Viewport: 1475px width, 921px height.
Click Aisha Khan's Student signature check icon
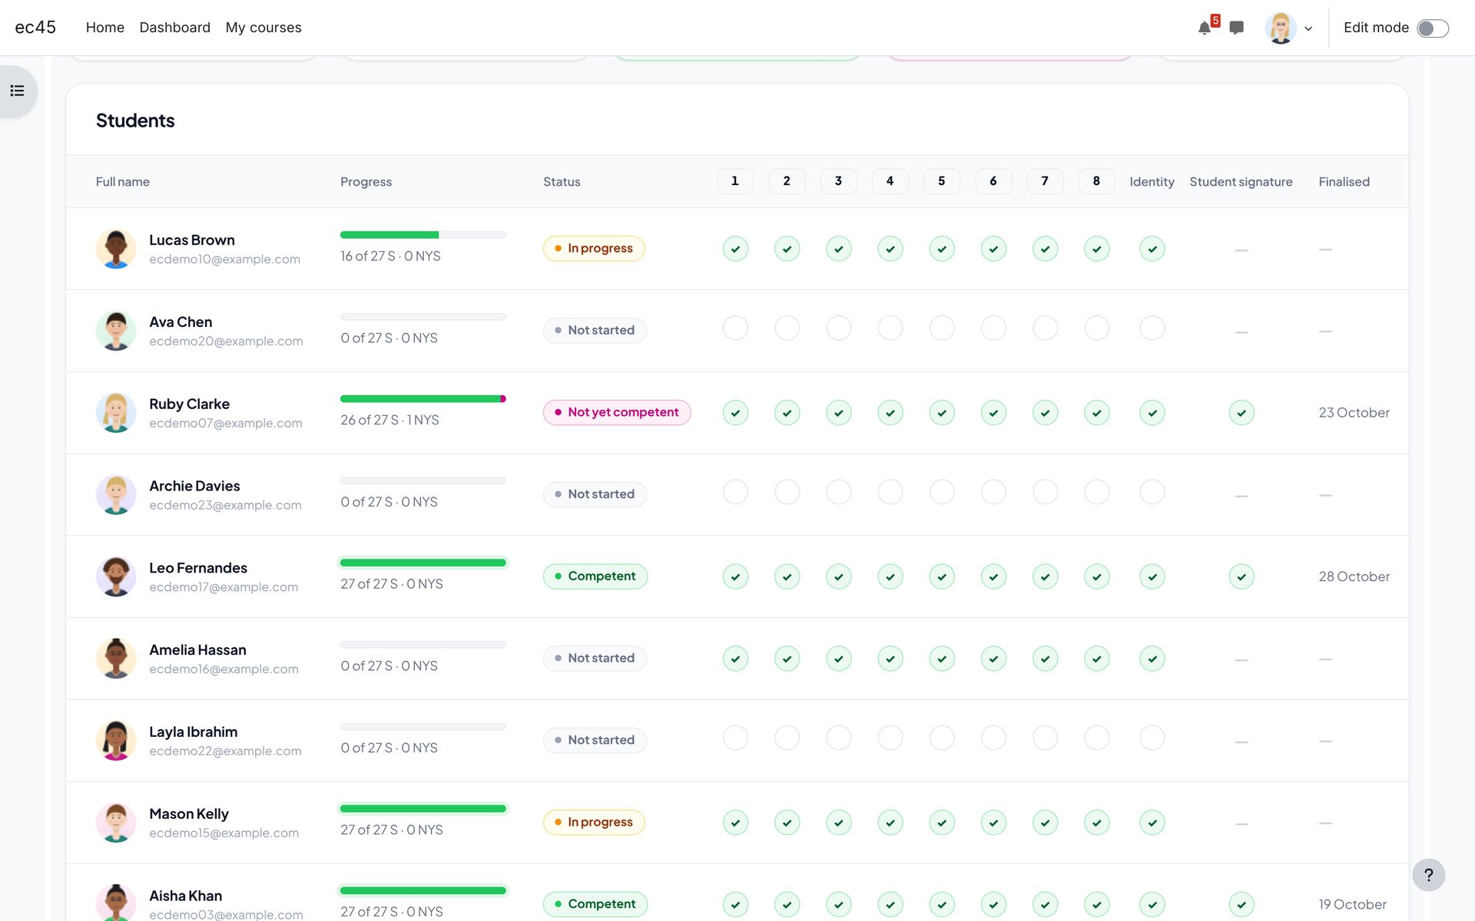click(x=1241, y=904)
